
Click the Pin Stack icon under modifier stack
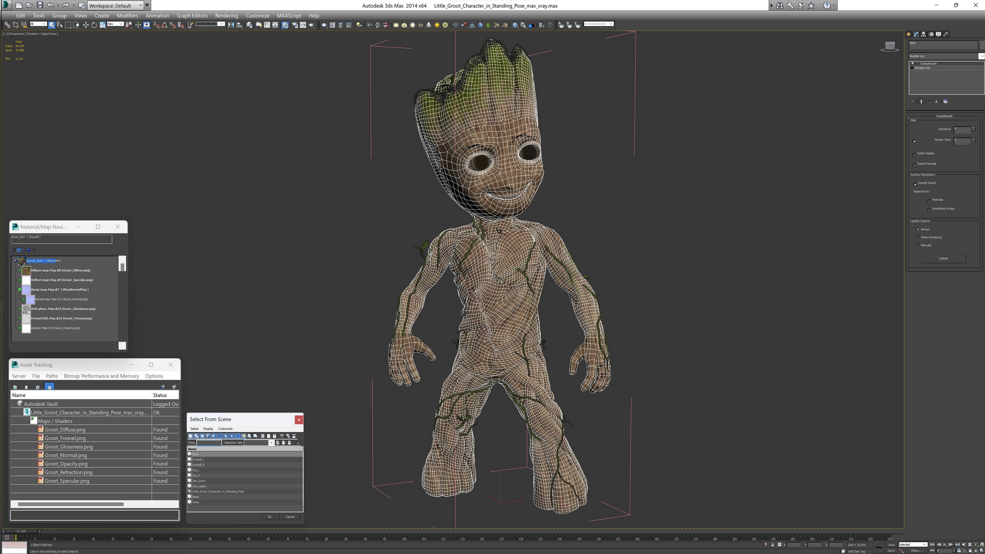click(912, 102)
